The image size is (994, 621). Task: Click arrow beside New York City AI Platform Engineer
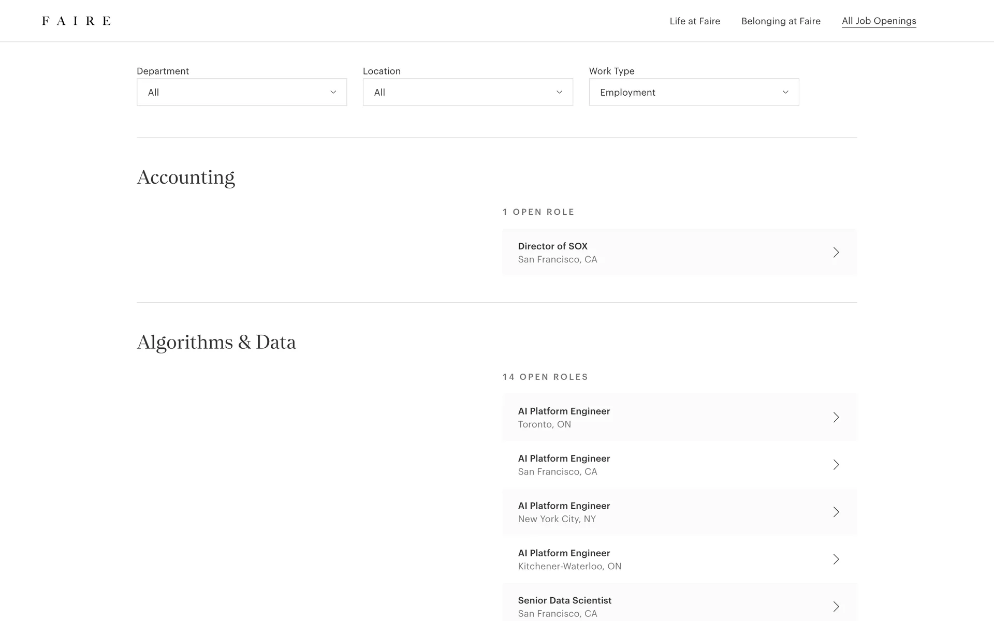click(836, 512)
